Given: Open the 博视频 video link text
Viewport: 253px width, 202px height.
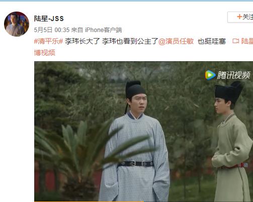Looking at the screenshot, I should click(x=45, y=53).
